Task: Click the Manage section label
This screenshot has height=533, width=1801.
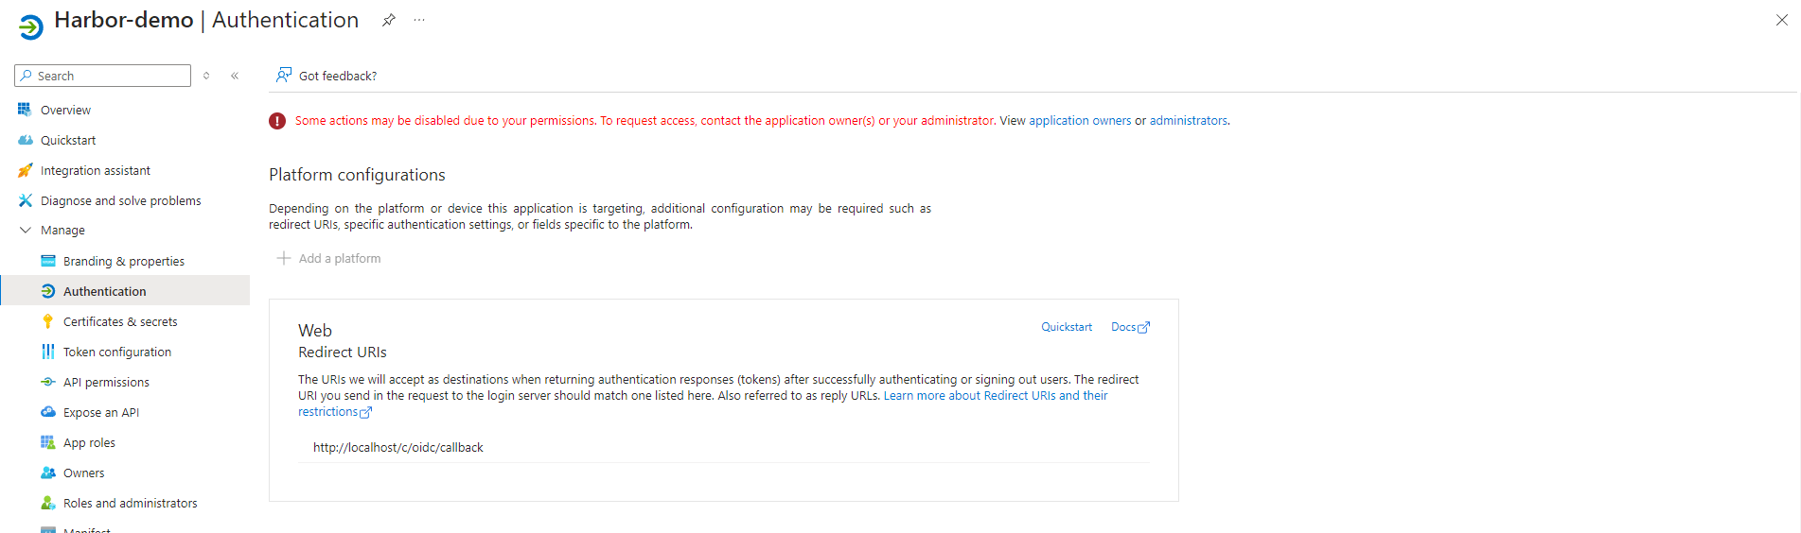Action: tap(62, 231)
